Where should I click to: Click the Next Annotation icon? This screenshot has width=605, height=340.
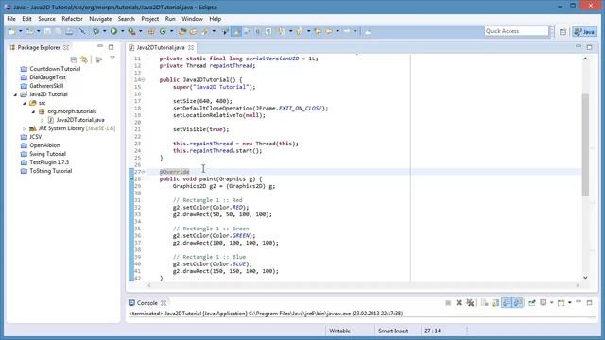(282, 31)
